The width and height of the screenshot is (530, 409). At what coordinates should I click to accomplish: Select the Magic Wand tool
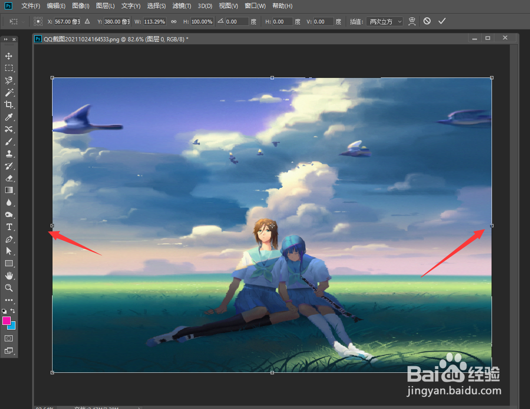9,93
